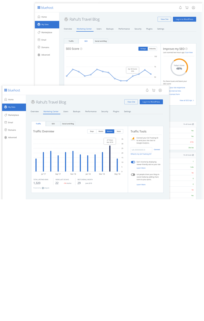Image resolution: width=204 pixels, height=321 pixels.
Task: Open the Backups tab in the Traffic window
Action: click(77, 112)
